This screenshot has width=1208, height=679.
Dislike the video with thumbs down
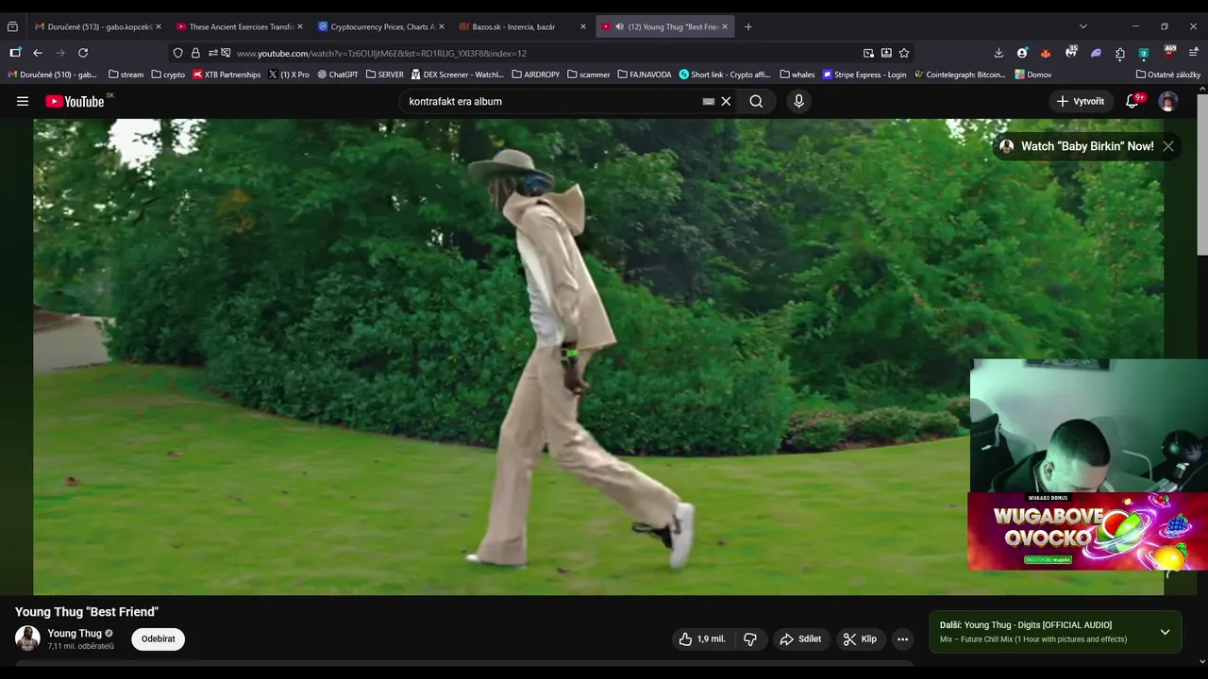tap(750, 639)
